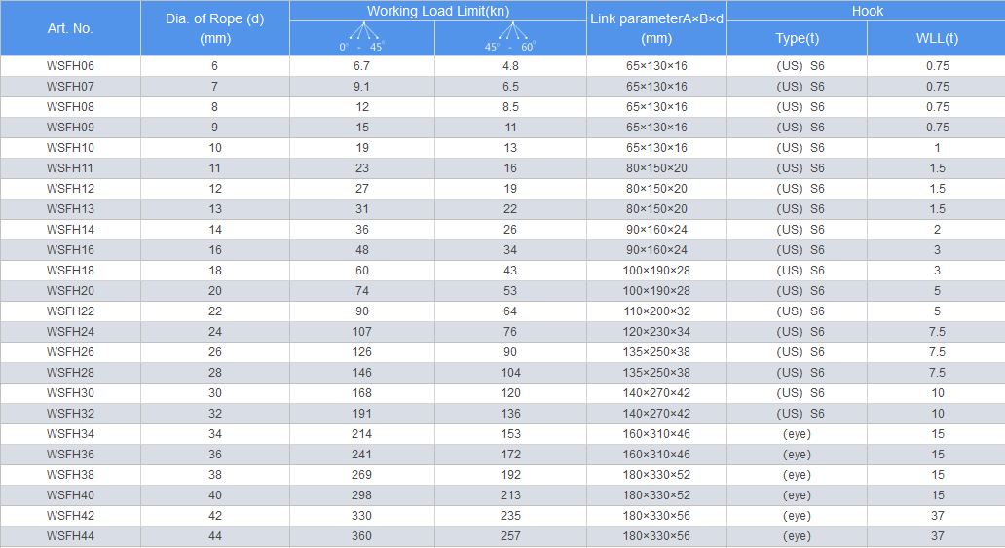Click the WSFH44 article number cell
This screenshot has width=1005, height=548.
point(70,536)
